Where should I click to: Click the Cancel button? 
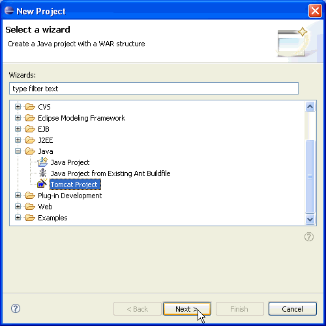coord(293,308)
